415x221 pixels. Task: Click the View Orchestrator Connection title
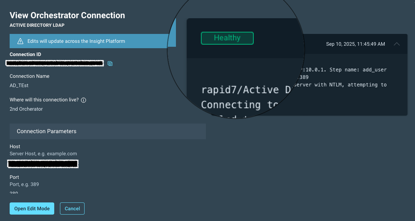point(67,15)
